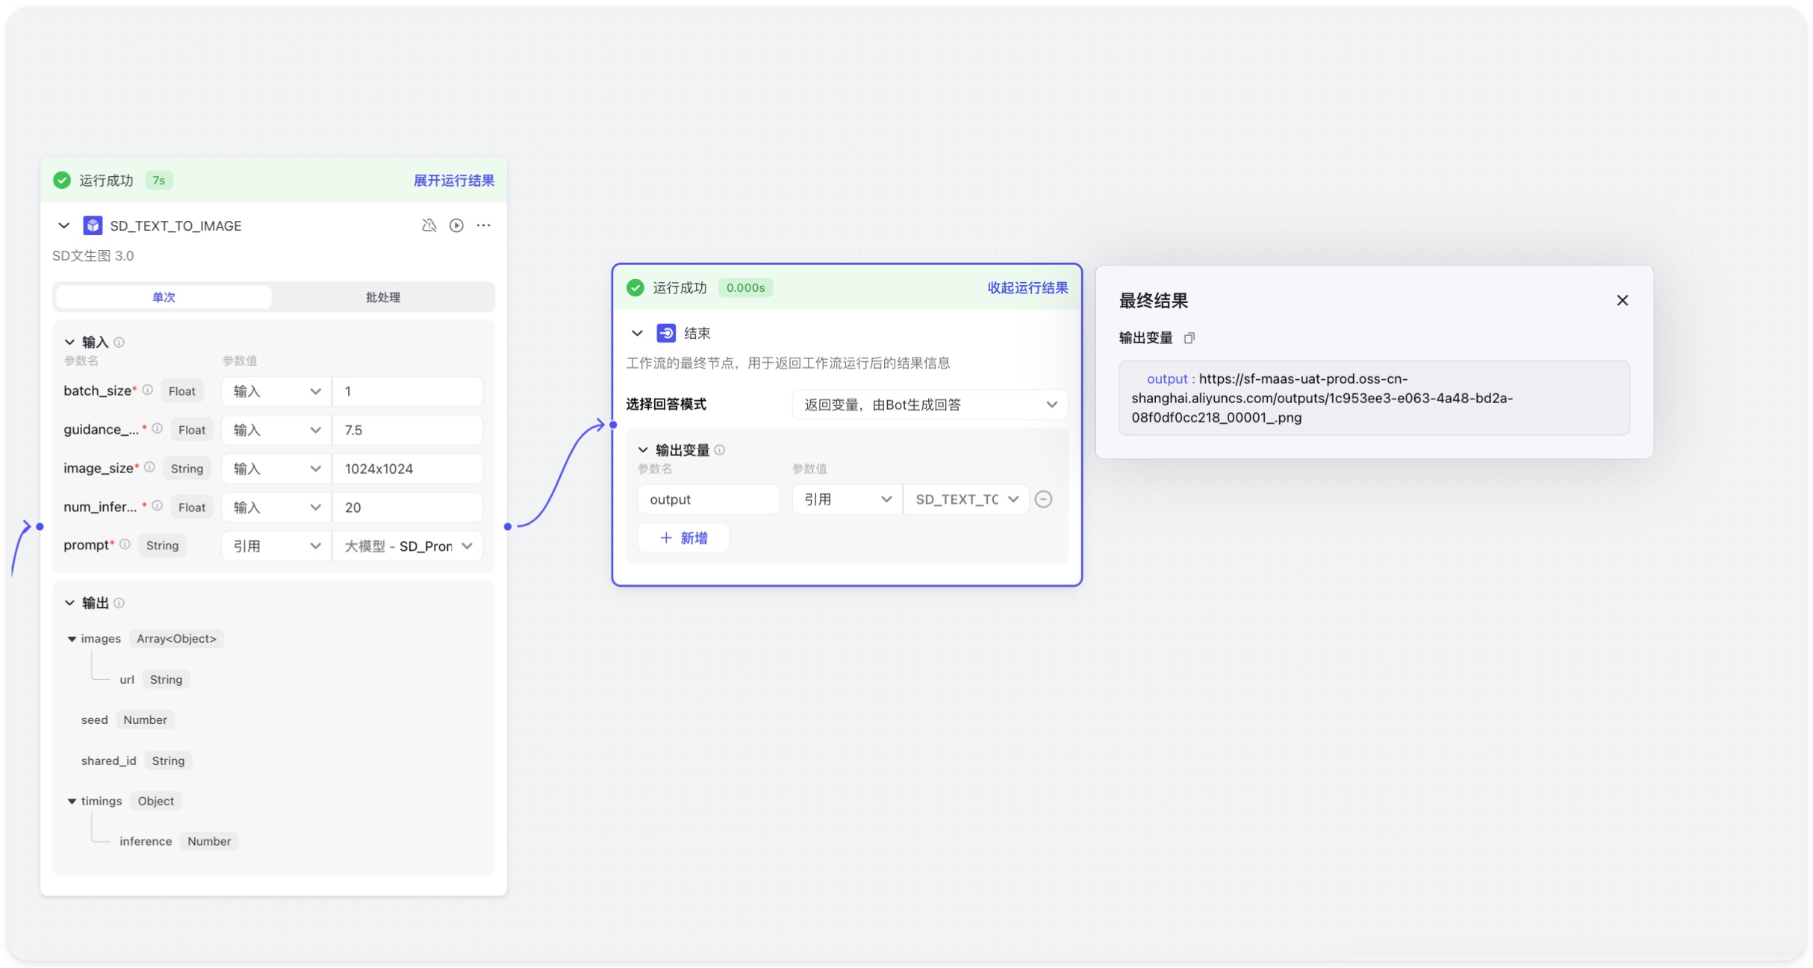This screenshot has width=1813, height=968.
Task: Click the info icon beside batch_size
Action: 148,390
